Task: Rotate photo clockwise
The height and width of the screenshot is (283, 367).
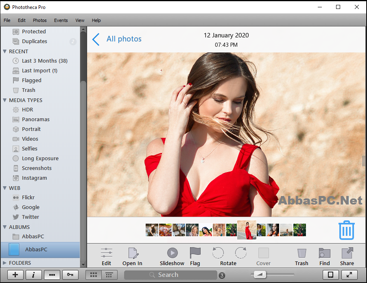Action: click(x=240, y=253)
